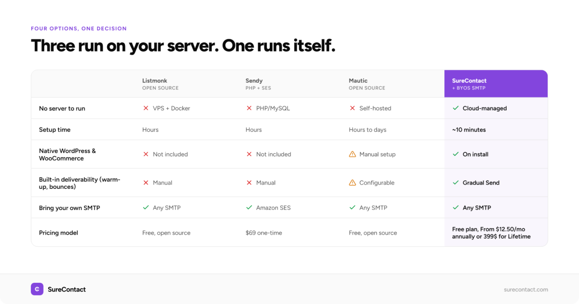Click the SureContact brand name in footer
579x304 pixels.
(67, 290)
